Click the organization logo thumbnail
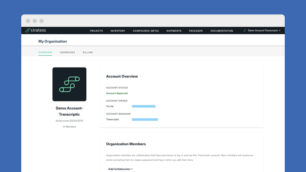 (x=69, y=84)
